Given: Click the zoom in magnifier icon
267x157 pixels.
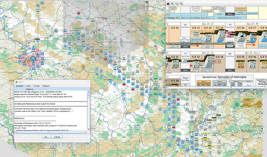Looking at the screenshot, I should point(172,3).
